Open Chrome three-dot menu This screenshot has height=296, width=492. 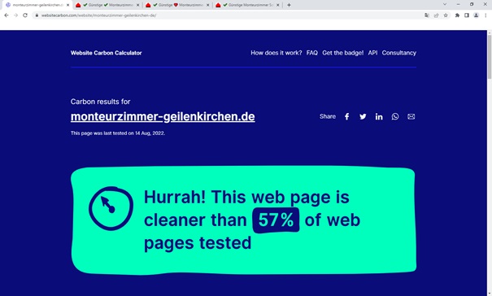[x=485, y=15]
